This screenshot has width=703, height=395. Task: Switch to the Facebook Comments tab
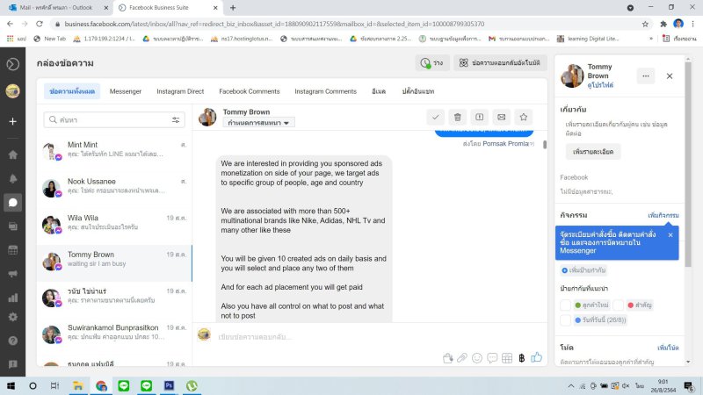point(250,91)
